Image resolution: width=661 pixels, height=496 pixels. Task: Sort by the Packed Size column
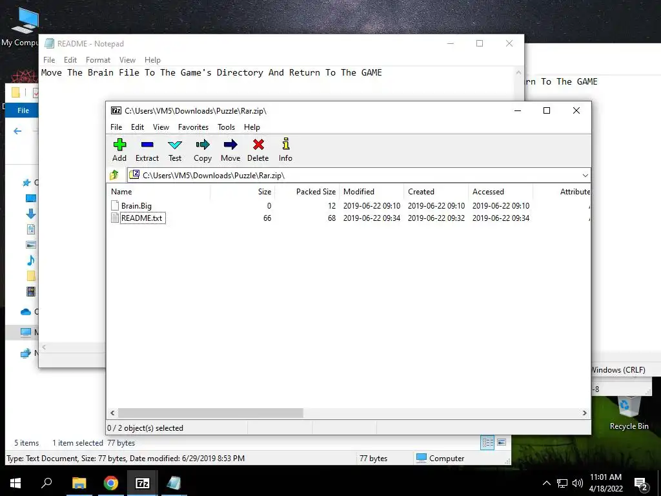coord(307,191)
